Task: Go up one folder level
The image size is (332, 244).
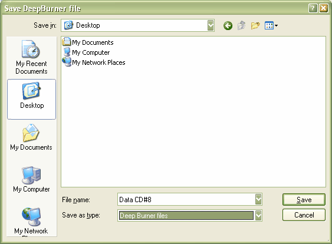Action: pos(242,26)
